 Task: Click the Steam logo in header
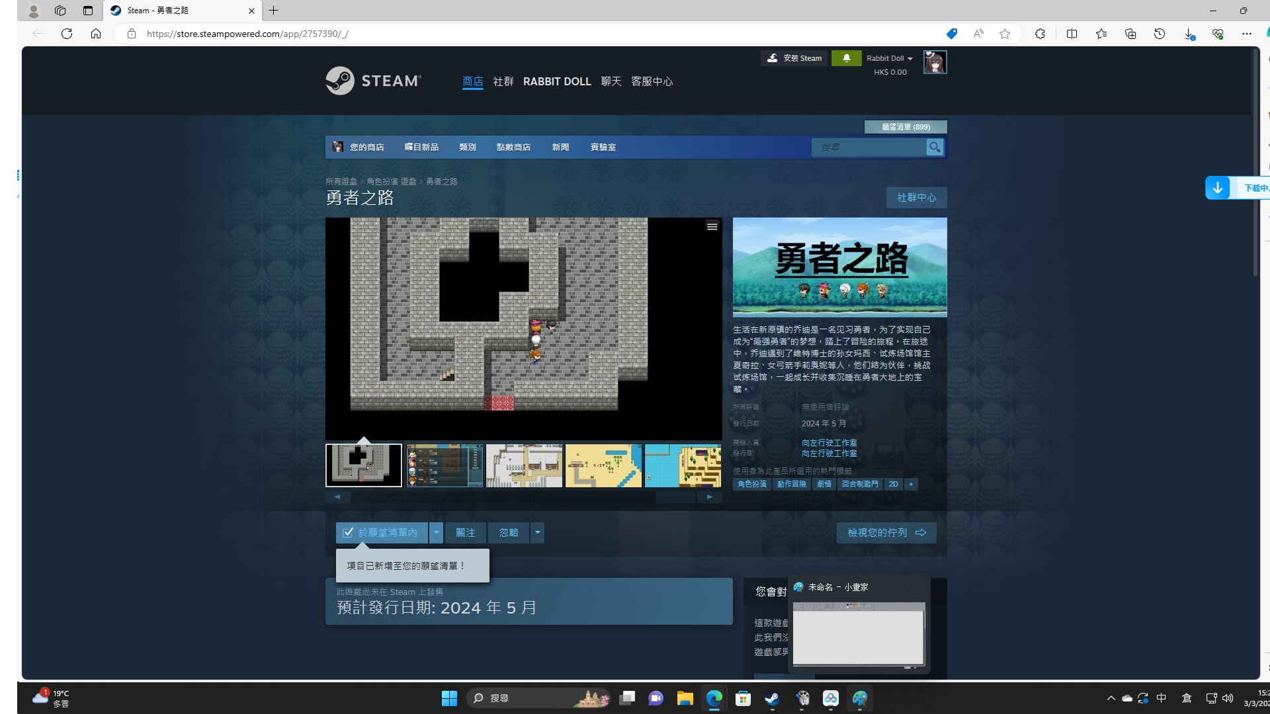(x=373, y=81)
